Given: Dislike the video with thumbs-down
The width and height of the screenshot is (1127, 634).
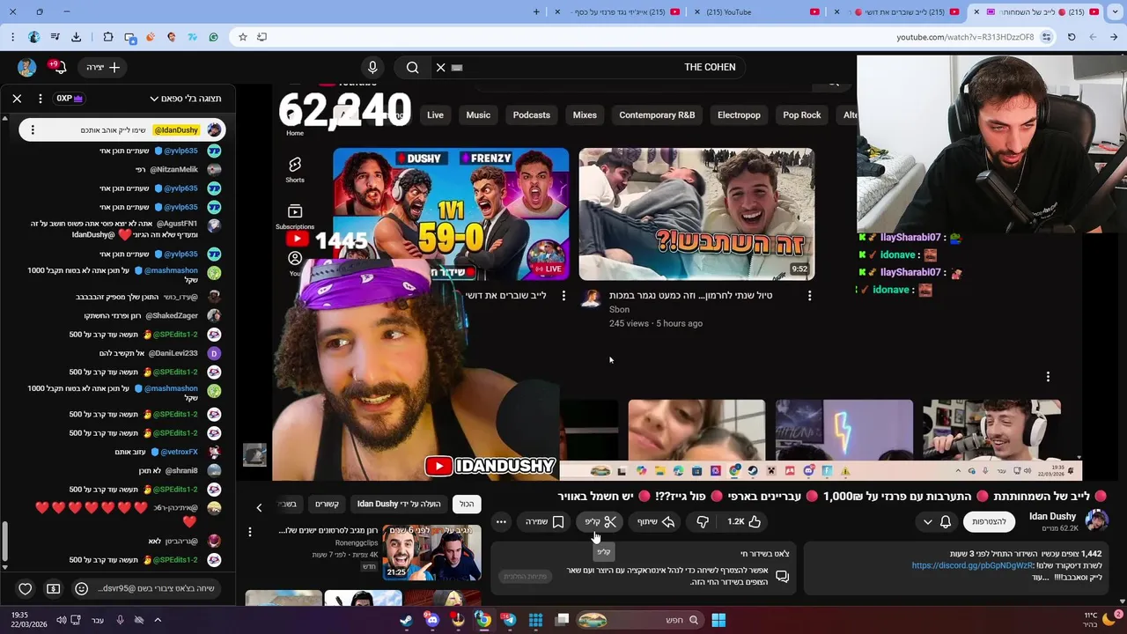Looking at the screenshot, I should pos(703,522).
